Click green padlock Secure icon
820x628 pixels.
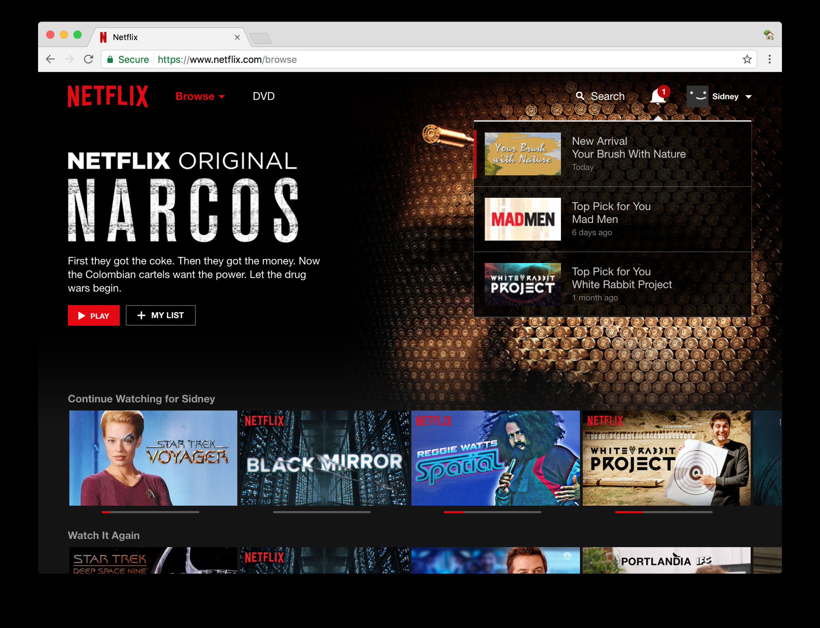pyautogui.click(x=110, y=60)
